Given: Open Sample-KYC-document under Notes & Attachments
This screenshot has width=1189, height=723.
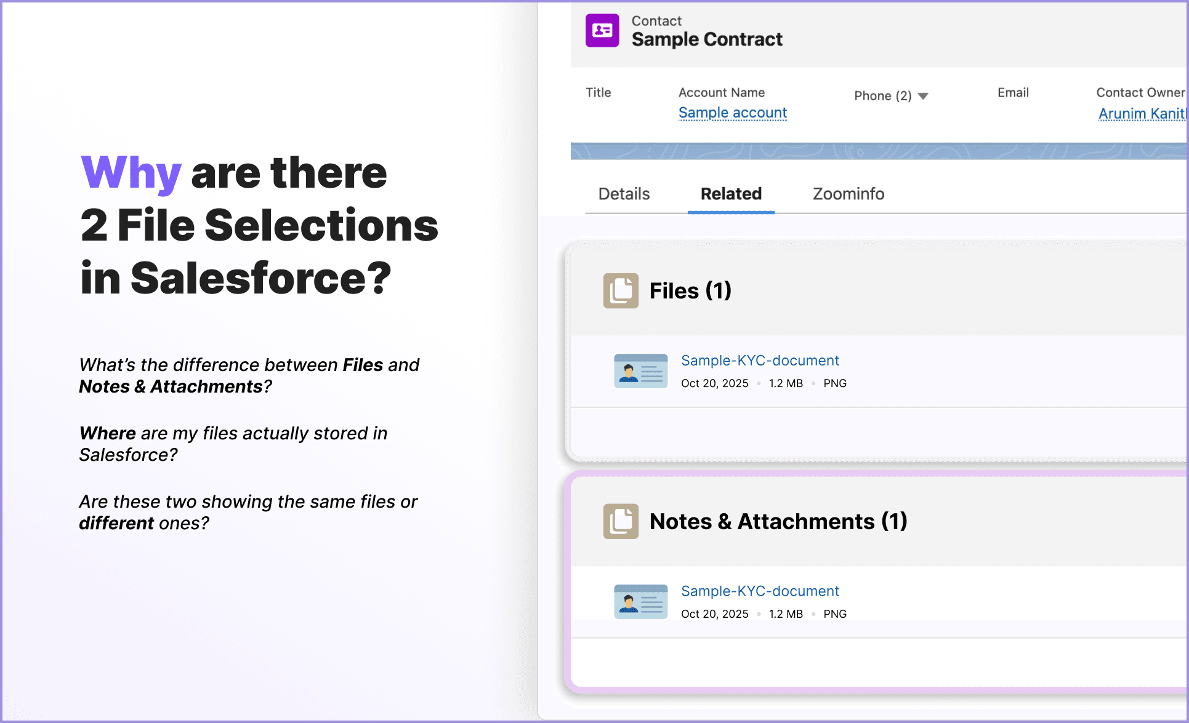Looking at the screenshot, I should [x=760, y=591].
